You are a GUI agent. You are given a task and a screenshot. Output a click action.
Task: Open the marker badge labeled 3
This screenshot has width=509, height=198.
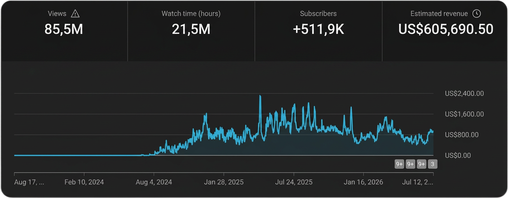[x=433, y=164]
